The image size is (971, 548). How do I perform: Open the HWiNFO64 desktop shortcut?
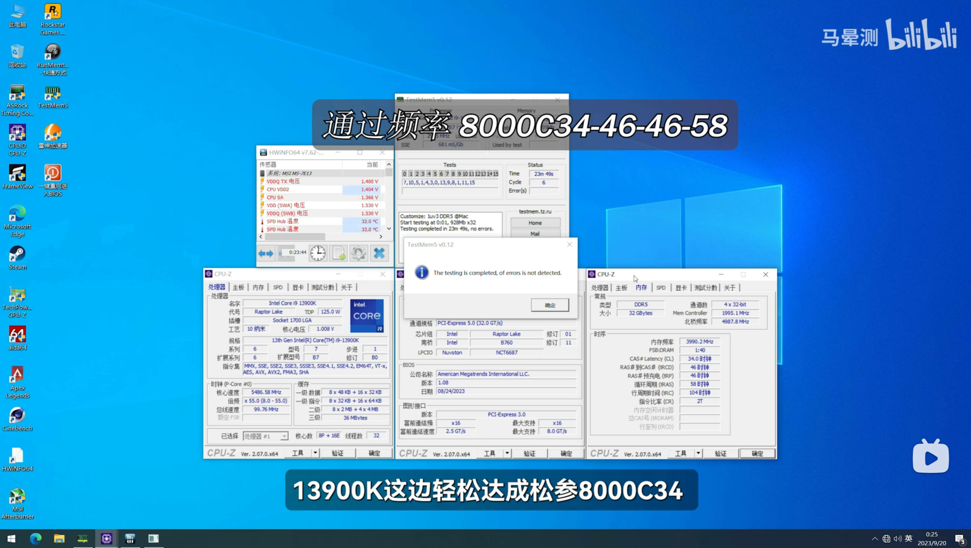click(x=17, y=459)
